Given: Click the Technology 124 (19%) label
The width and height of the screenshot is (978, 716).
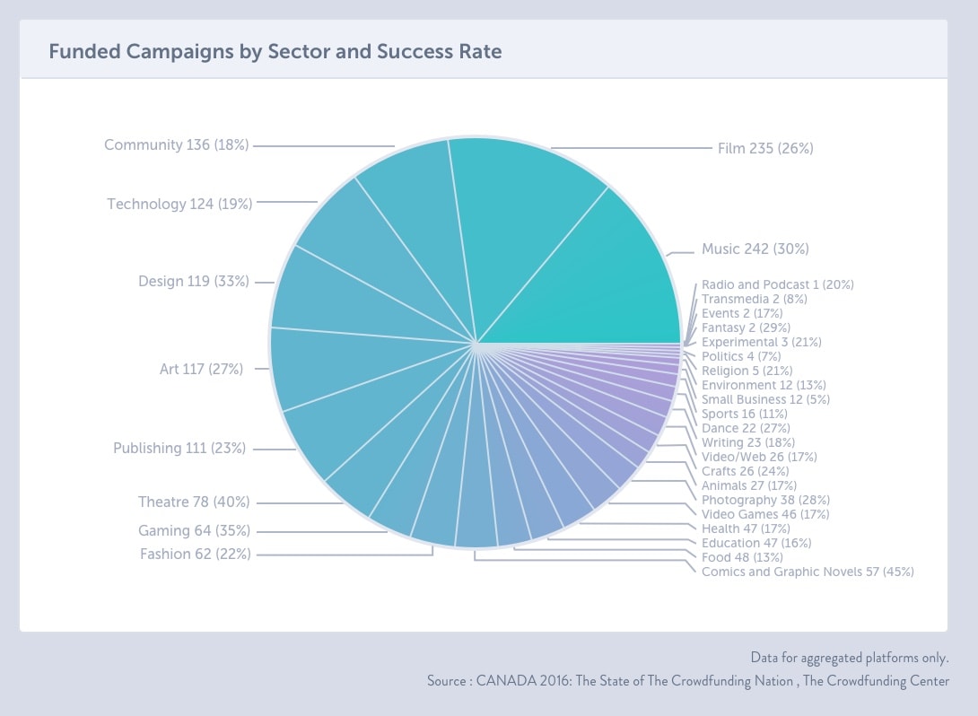Looking at the screenshot, I should tap(179, 205).
